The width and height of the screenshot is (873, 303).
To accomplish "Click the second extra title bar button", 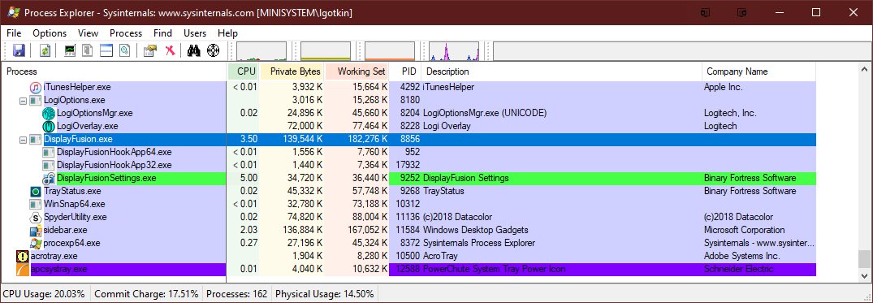I will coord(741,12).
